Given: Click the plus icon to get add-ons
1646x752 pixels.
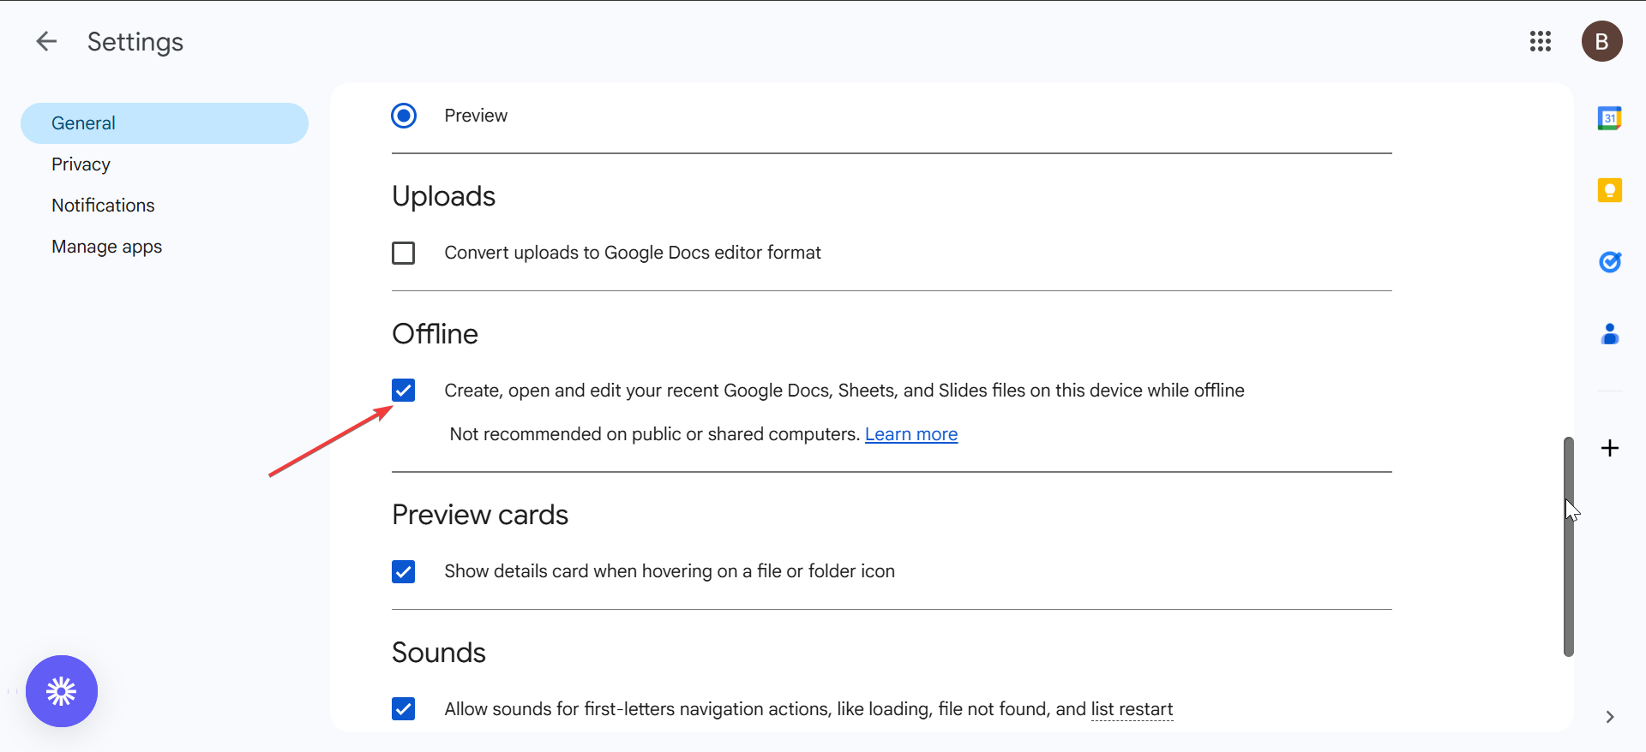Looking at the screenshot, I should coord(1609,448).
